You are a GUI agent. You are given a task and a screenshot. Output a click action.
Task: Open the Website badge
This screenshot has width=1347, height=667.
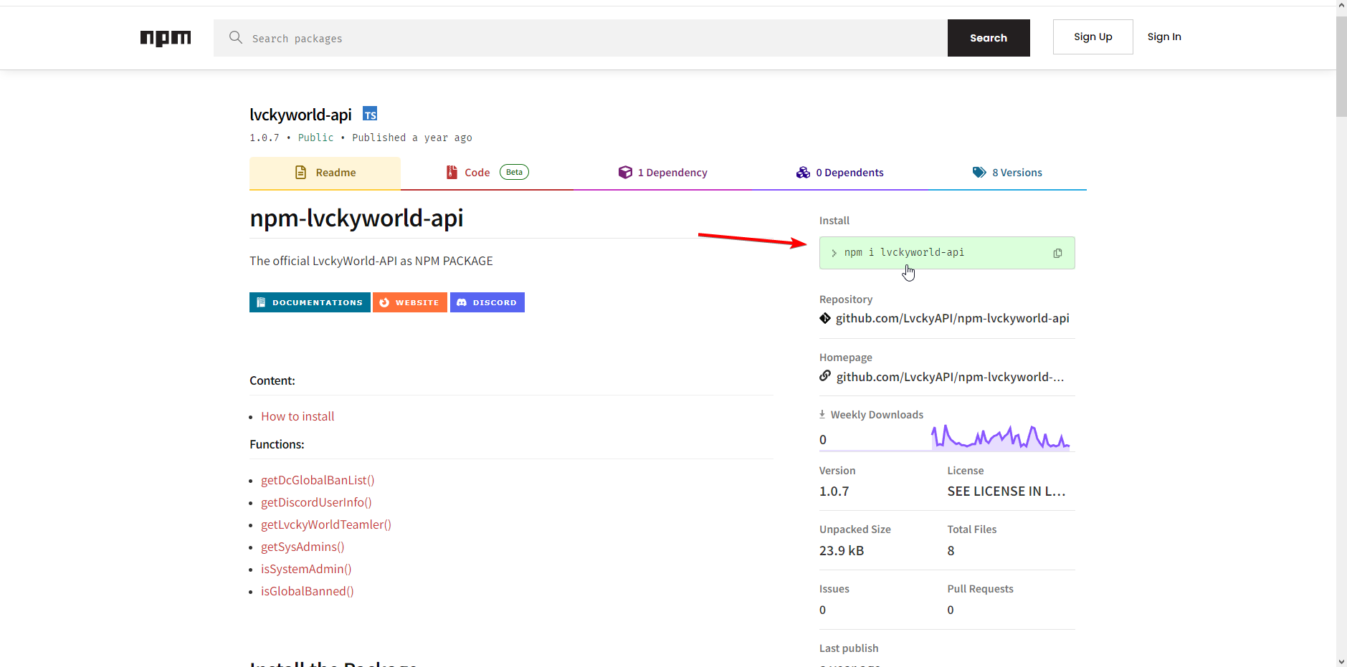click(x=409, y=302)
